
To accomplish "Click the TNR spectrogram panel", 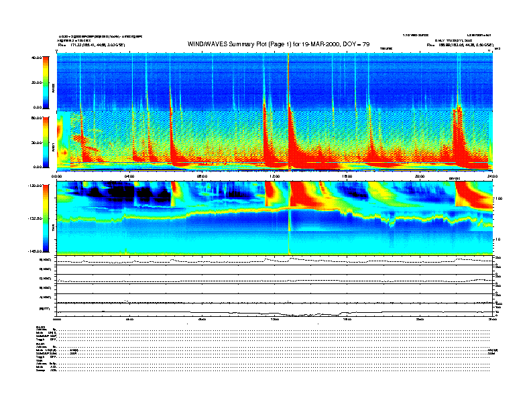I will [275, 218].
